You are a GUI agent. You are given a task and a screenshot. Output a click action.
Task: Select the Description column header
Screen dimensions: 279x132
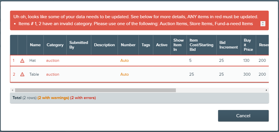coord(105,45)
